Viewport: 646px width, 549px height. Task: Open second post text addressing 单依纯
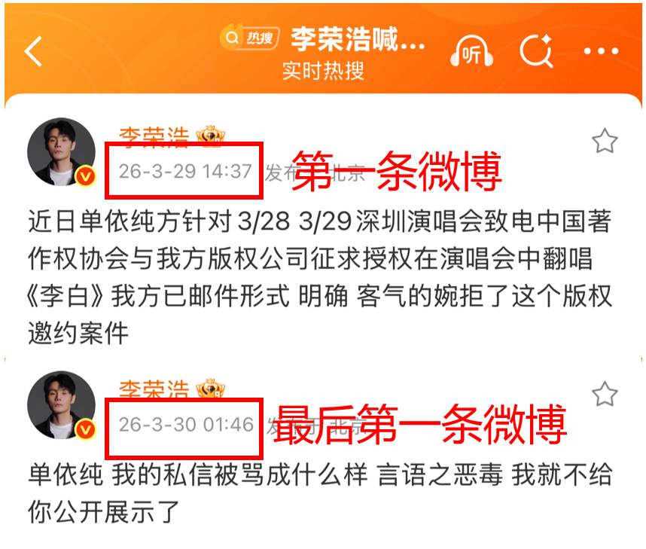320,493
